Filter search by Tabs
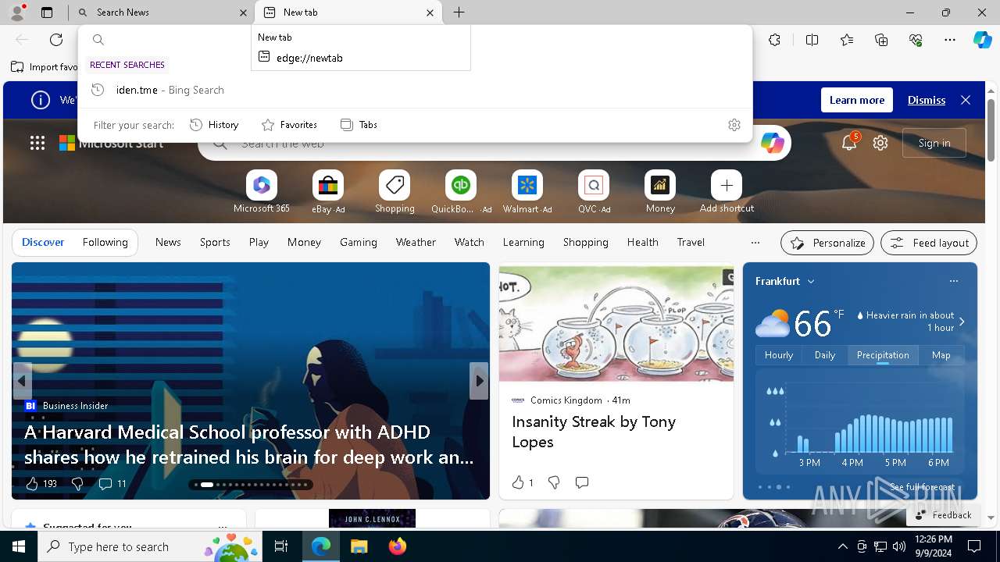Image resolution: width=1000 pixels, height=562 pixels. (x=359, y=125)
